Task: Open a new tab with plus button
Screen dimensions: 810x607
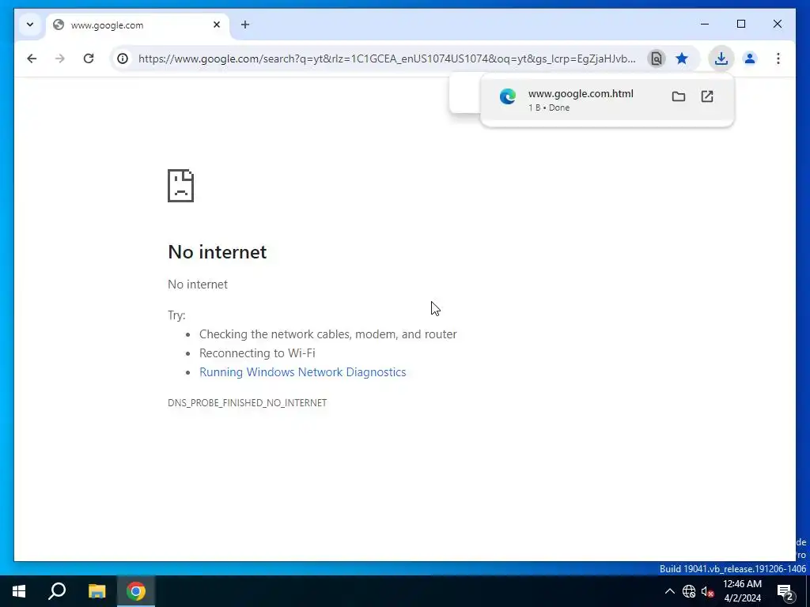Action: click(x=245, y=25)
